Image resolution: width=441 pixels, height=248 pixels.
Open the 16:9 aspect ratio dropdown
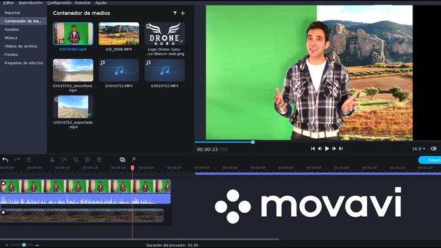419,149
